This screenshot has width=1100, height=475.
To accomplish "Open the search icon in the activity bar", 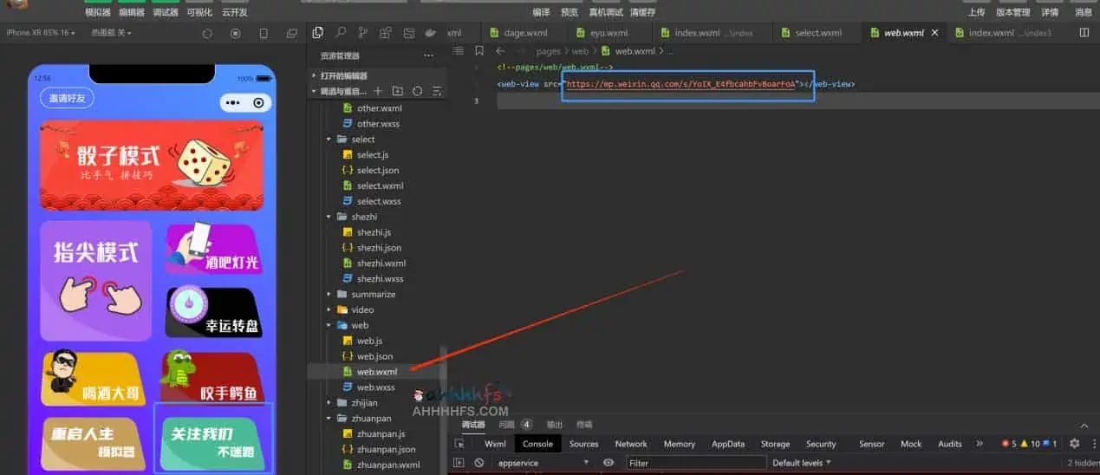I will [341, 33].
